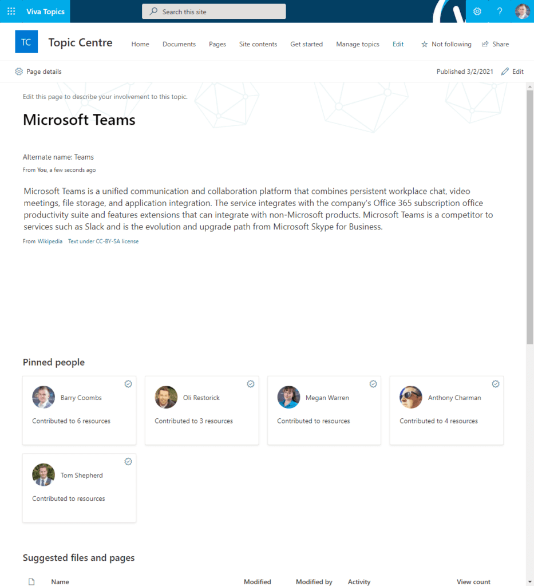The width and height of the screenshot is (534, 586).
Task: Click 'Contributed to 6 resources' text
Action: [x=72, y=421]
